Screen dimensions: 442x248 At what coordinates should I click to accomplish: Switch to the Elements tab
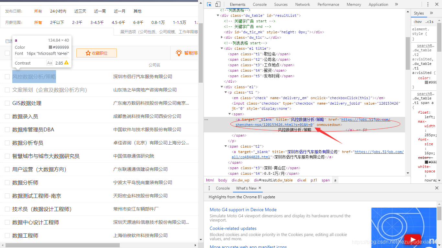pos(238,5)
